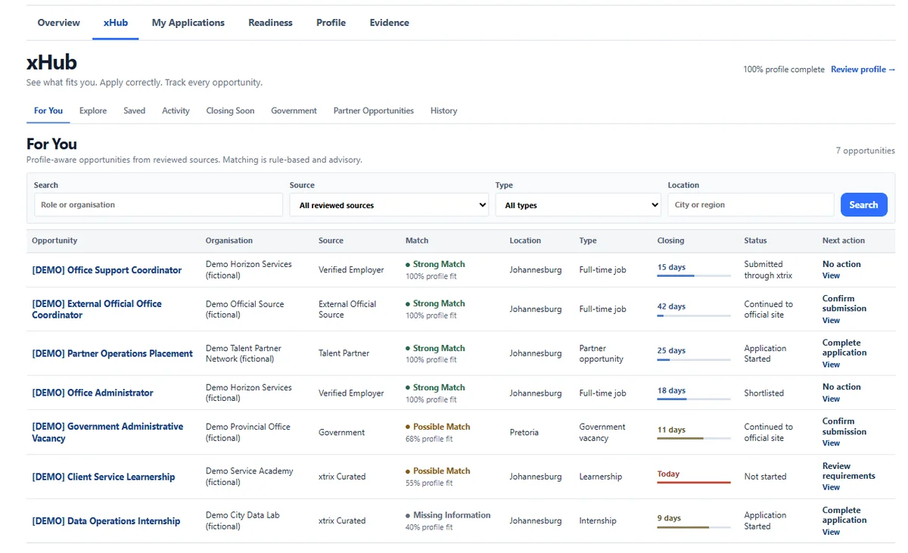
Task: Open [DEMO] Government Administrative Vacancy
Action: tap(107, 432)
